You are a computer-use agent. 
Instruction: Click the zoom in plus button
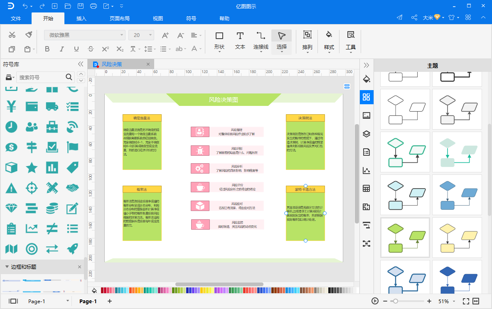429,301
